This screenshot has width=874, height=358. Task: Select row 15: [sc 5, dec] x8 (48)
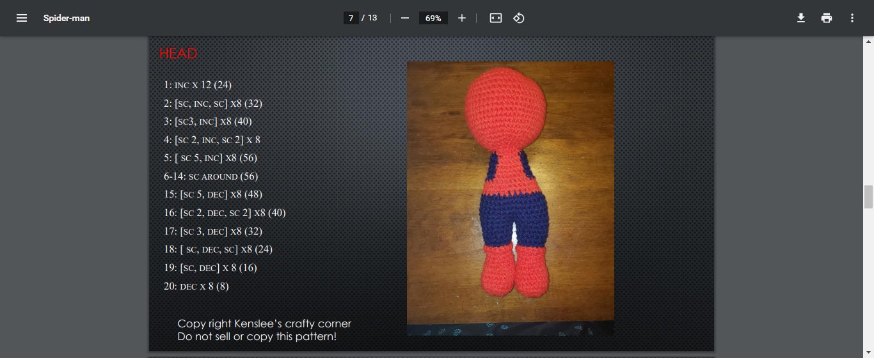pos(213,194)
